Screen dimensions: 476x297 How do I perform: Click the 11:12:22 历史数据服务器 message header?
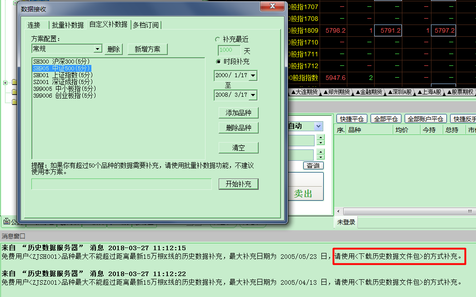click(x=94, y=274)
